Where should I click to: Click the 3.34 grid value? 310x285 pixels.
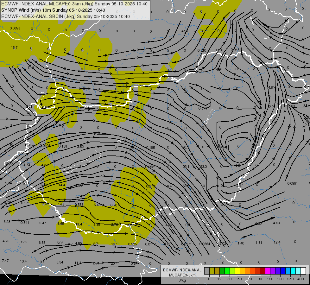(60, 262)
